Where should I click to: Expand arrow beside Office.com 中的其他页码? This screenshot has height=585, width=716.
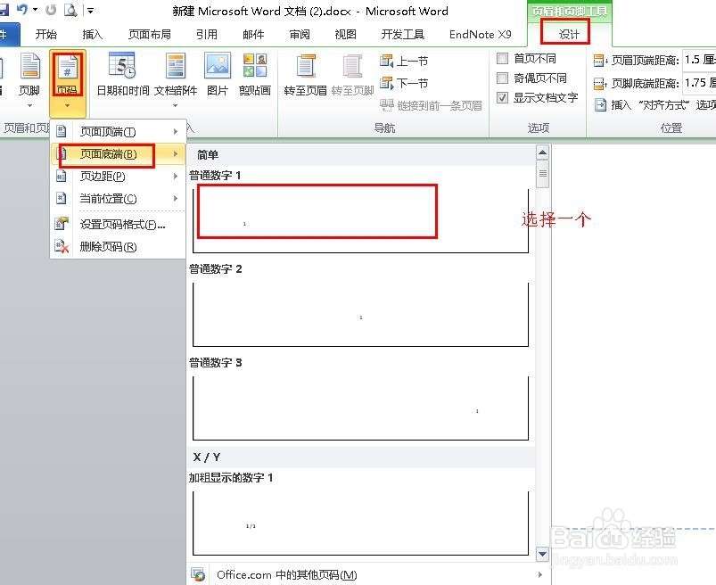[540, 574]
